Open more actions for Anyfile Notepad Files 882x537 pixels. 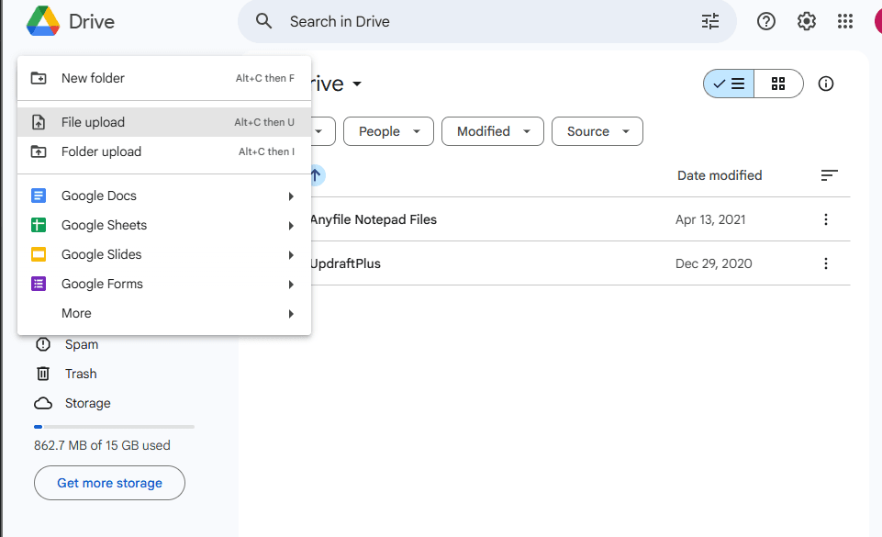click(826, 219)
